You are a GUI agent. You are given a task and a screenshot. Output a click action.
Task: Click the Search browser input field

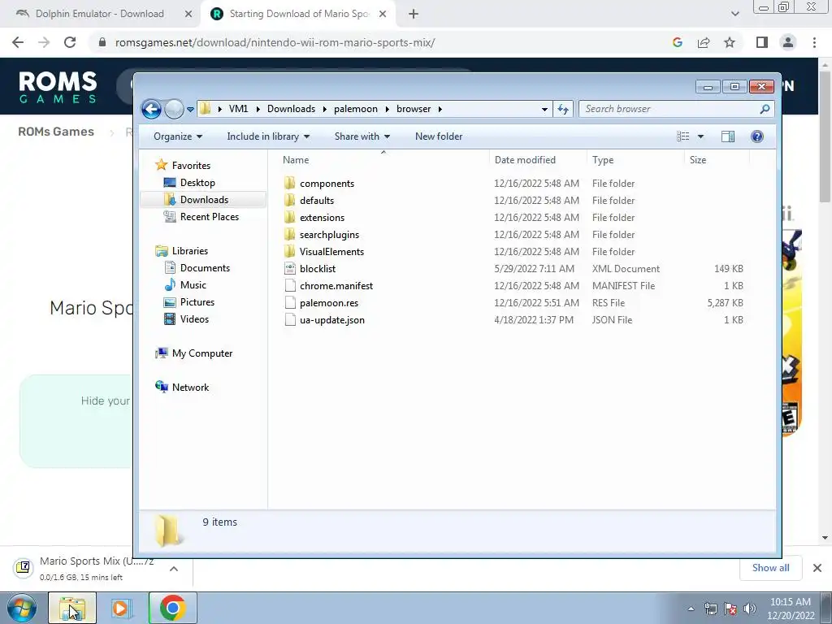point(670,110)
